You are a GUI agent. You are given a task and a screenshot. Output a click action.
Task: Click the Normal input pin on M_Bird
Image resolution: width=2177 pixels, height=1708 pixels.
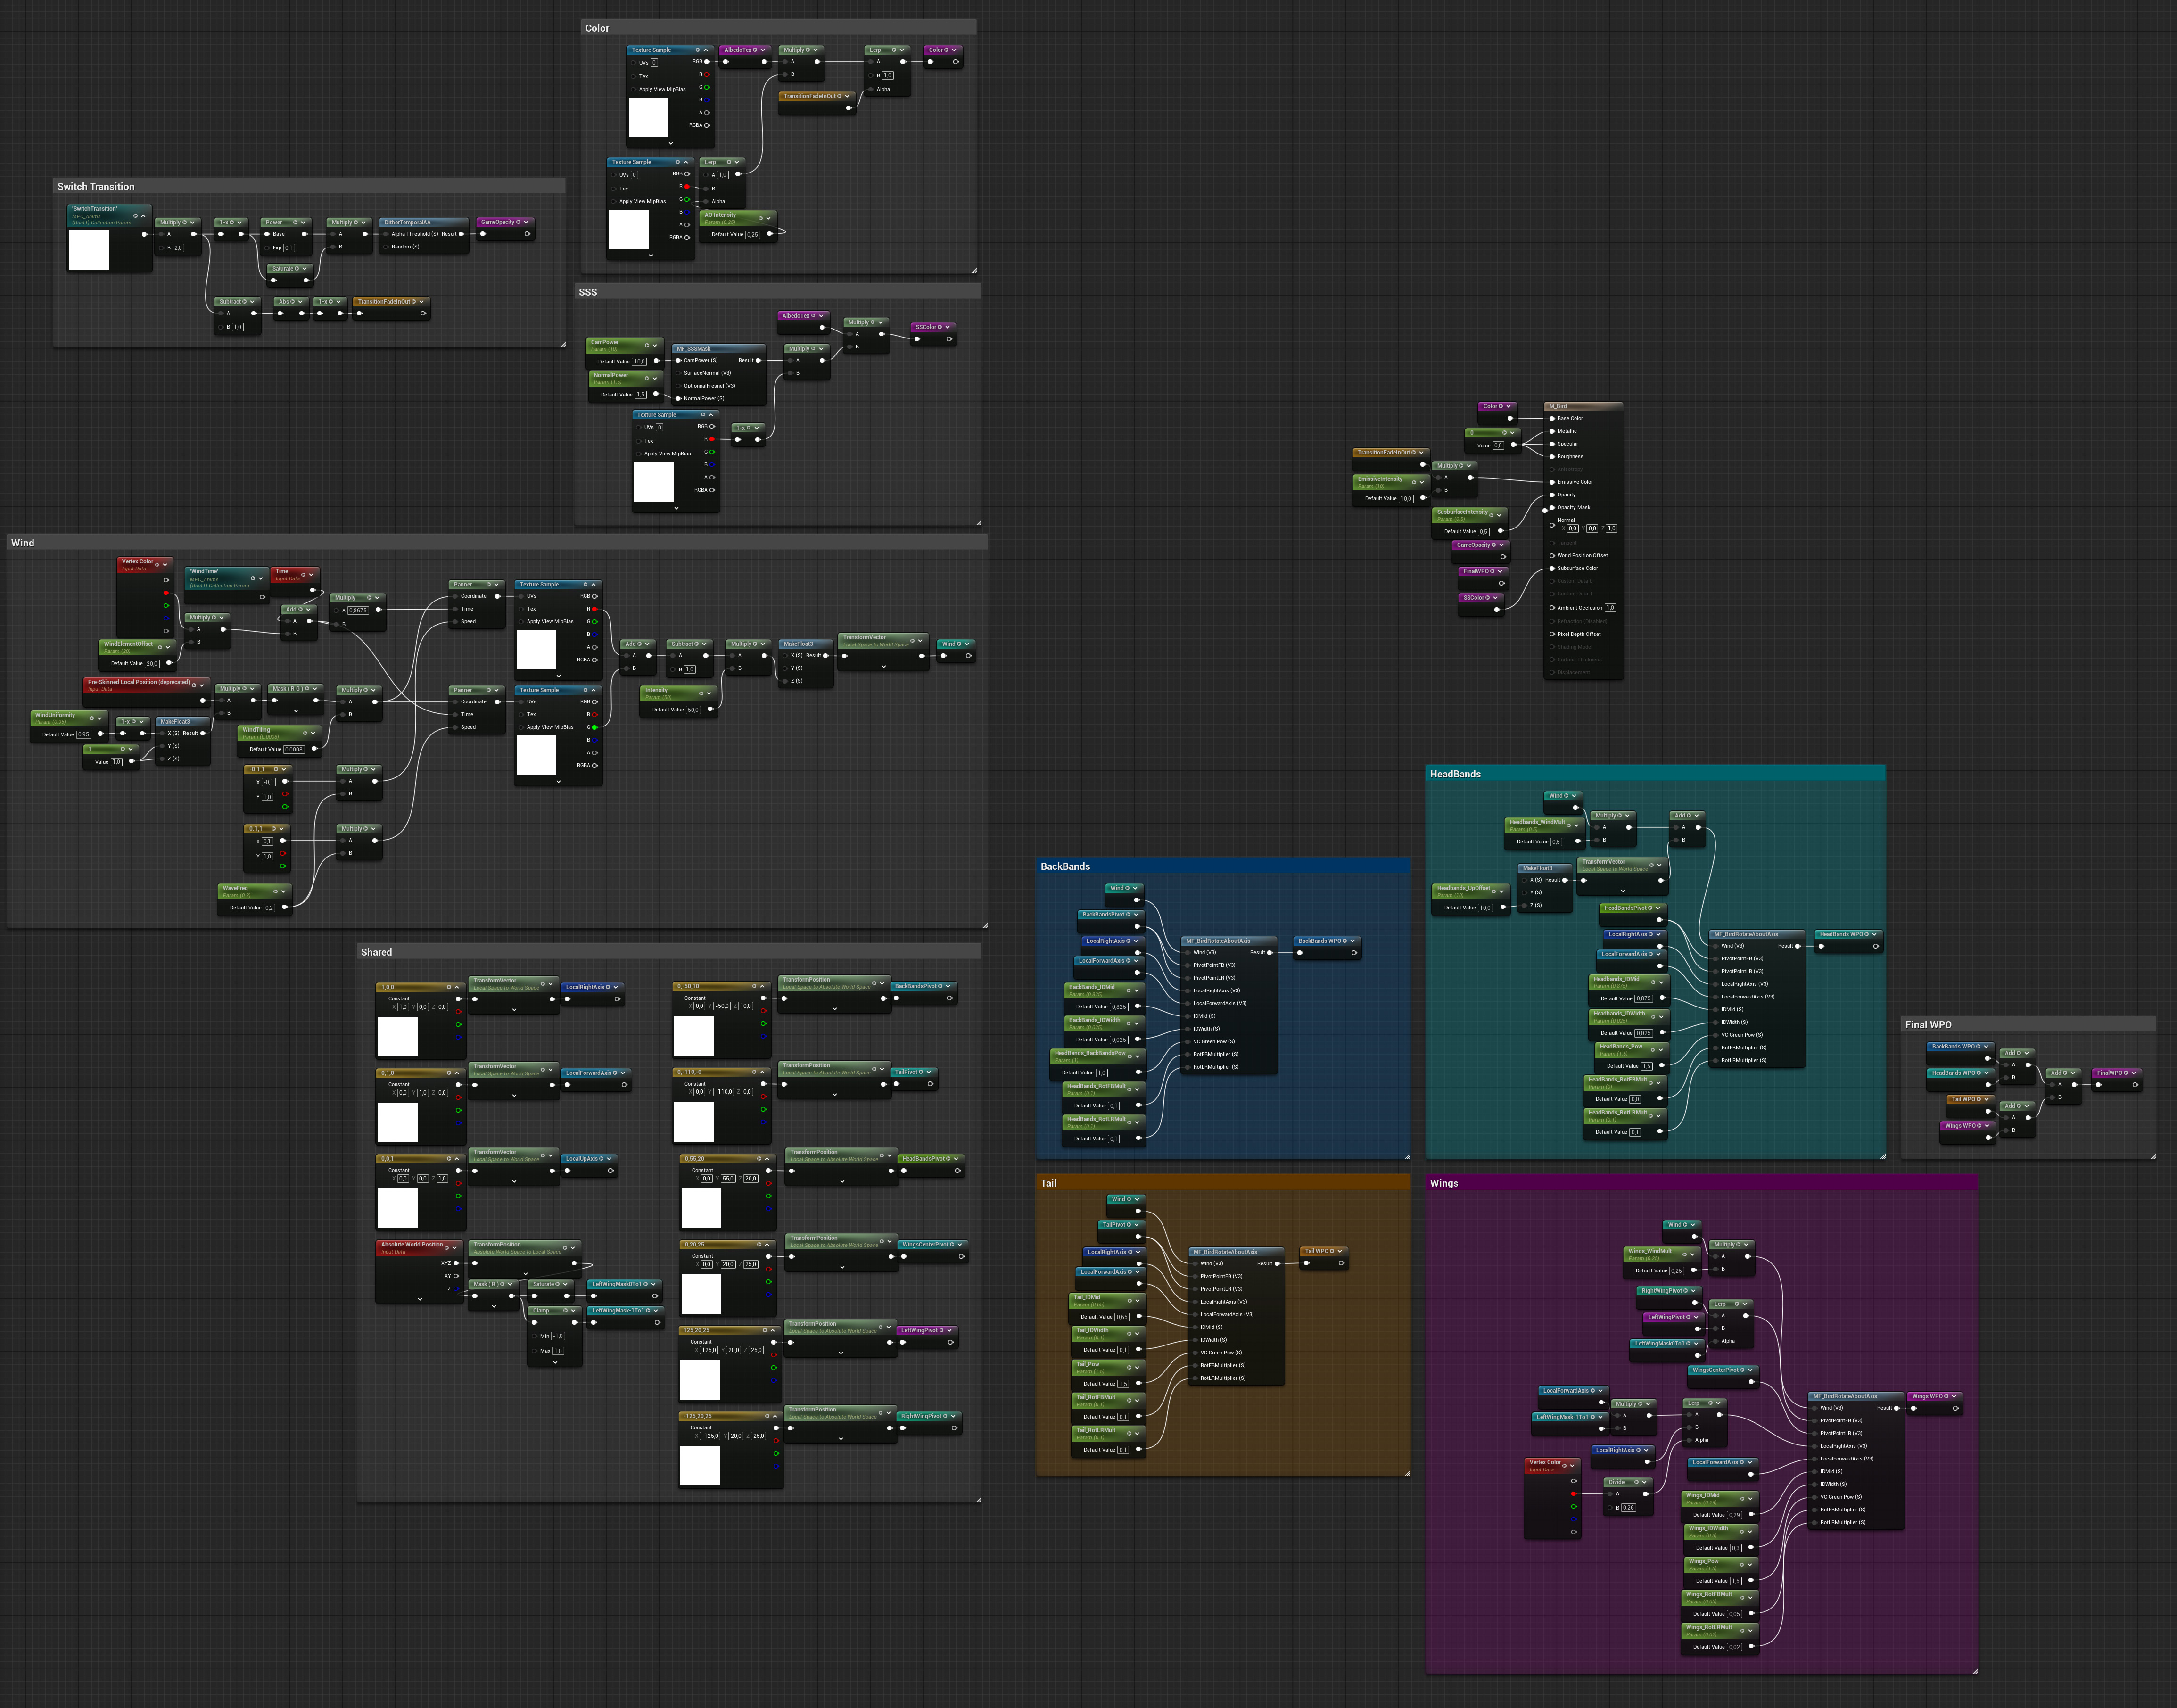pos(1552,524)
